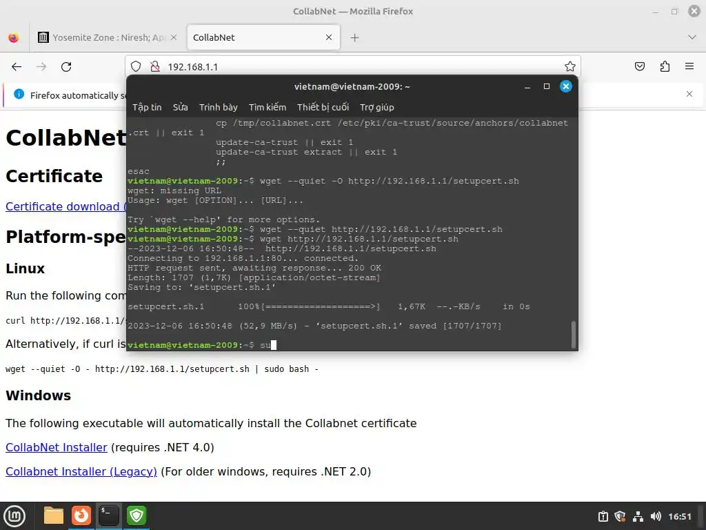Open the volume control tray icon
The height and width of the screenshot is (530, 706).
click(x=656, y=516)
